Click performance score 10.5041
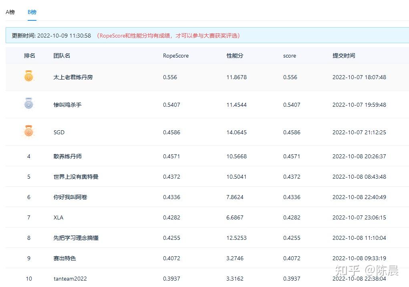This screenshot has height=287, width=409. [236, 177]
